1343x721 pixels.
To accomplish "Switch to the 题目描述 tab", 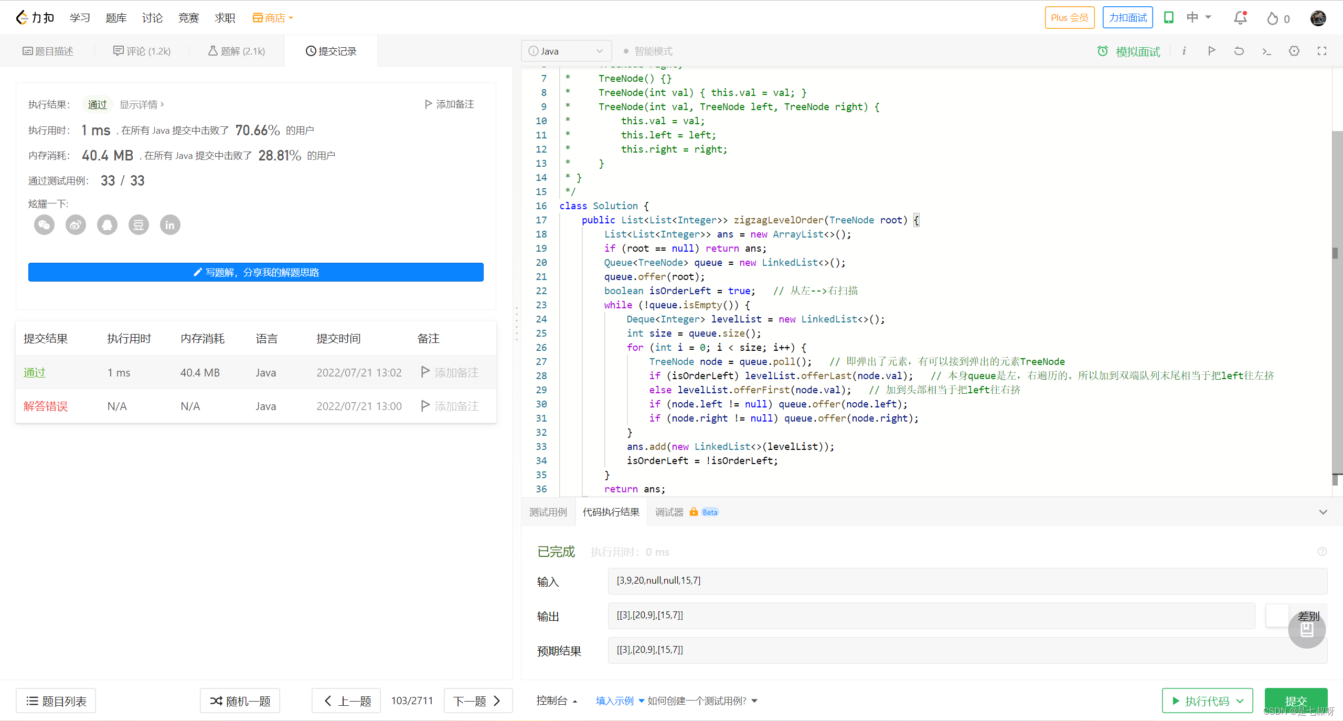I will [x=48, y=51].
